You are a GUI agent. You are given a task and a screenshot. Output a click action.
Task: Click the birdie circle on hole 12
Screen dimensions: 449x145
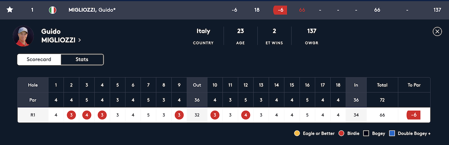click(x=246, y=115)
